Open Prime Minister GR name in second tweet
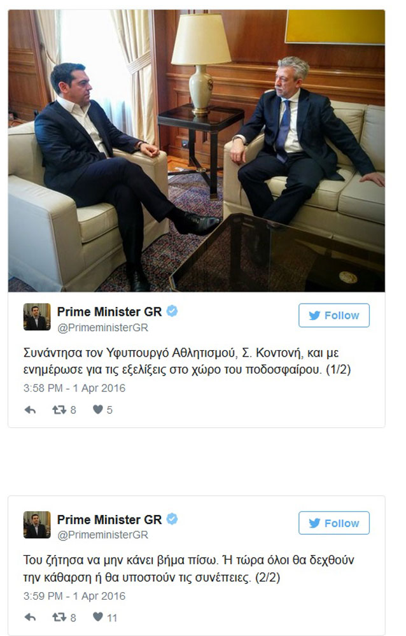Screen dimensions: 406x636 pos(109,519)
